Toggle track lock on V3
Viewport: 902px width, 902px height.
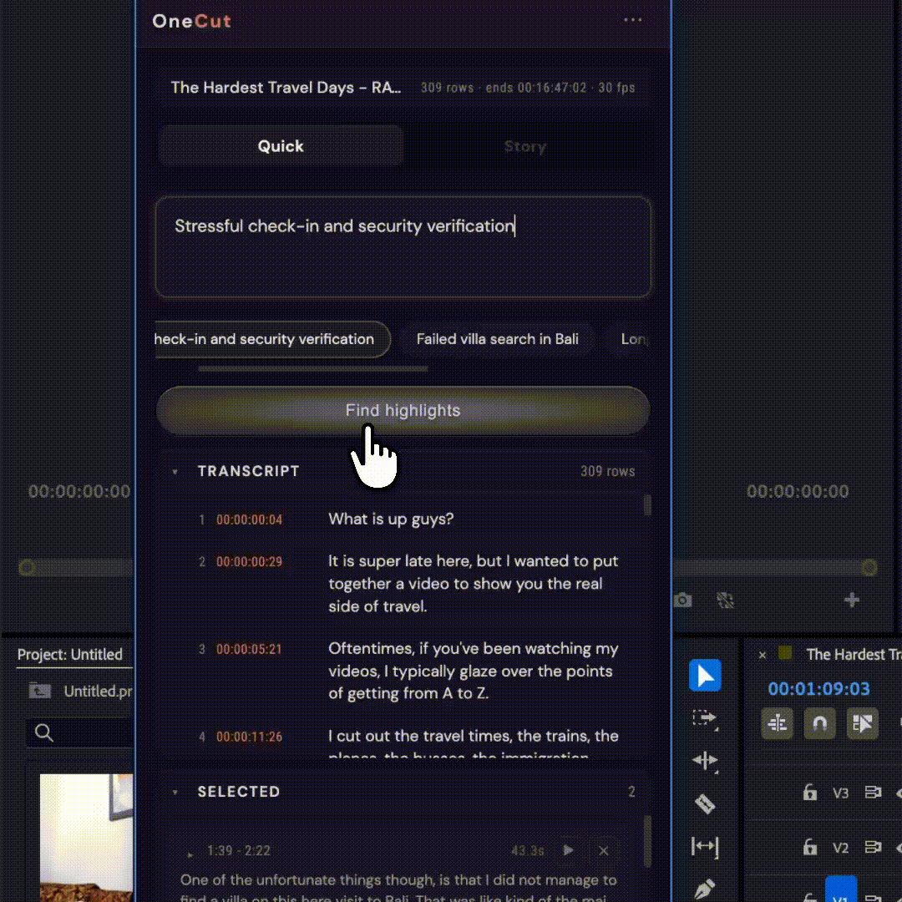tap(810, 793)
